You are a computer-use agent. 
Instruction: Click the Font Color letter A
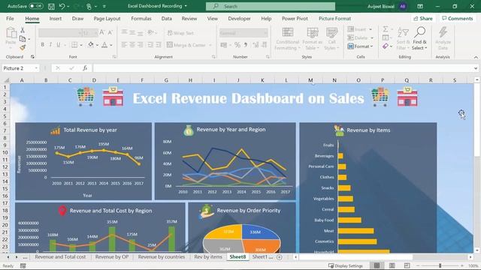104,45
